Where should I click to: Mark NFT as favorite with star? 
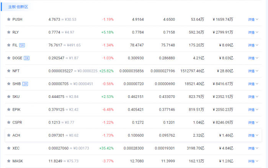click(x=9, y=71)
